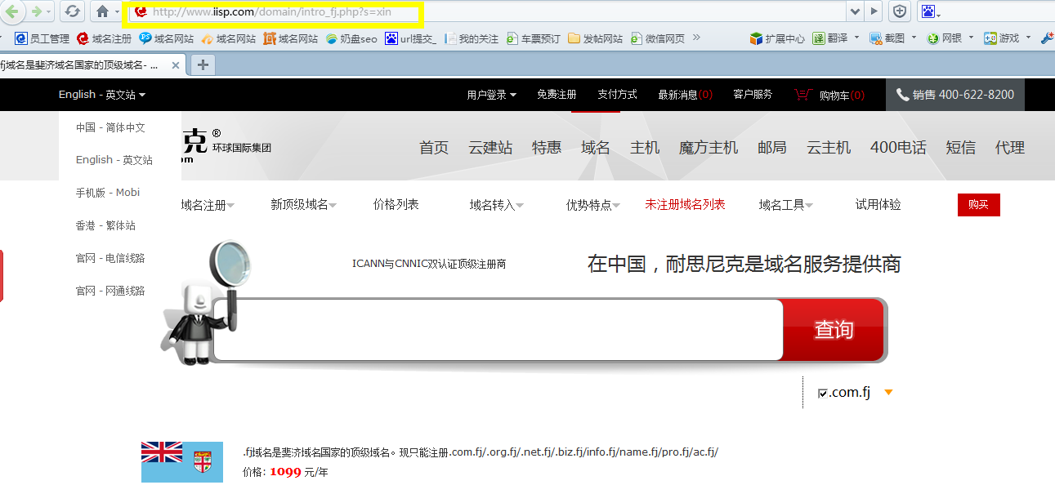Expand the 域名工具 menu
This screenshot has width=1055, height=494.
[783, 204]
